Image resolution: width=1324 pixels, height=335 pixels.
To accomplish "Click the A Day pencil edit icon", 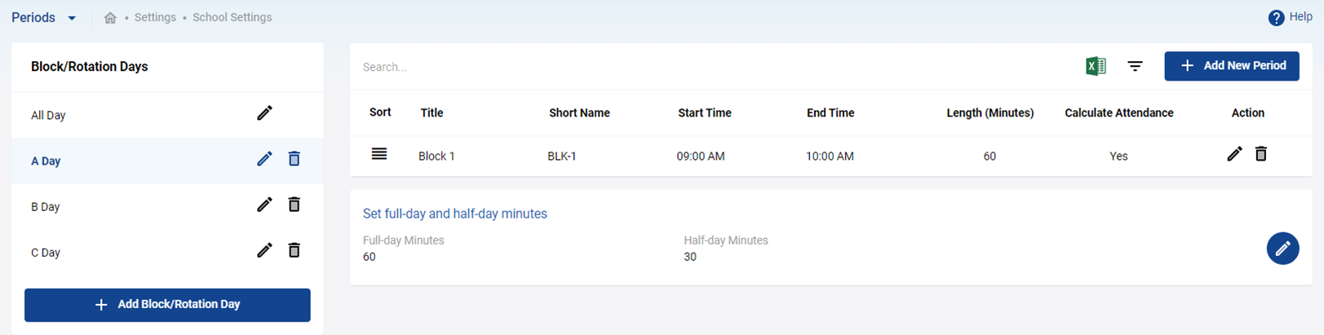I will [264, 159].
